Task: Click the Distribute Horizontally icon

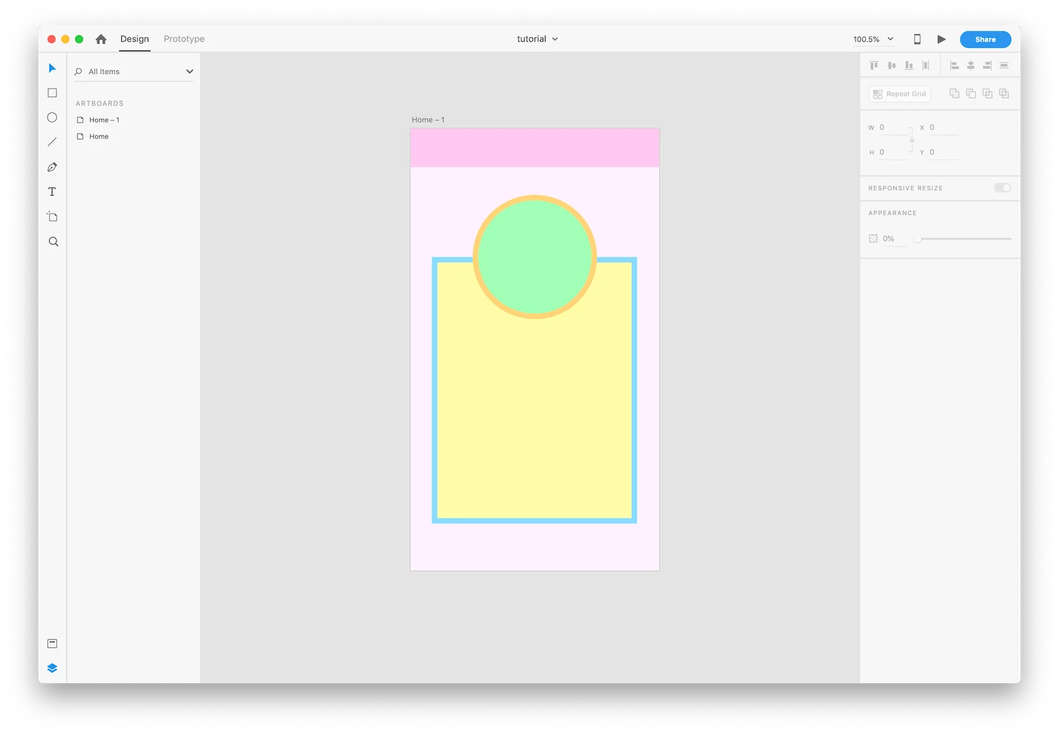Action: pyautogui.click(x=926, y=65)
